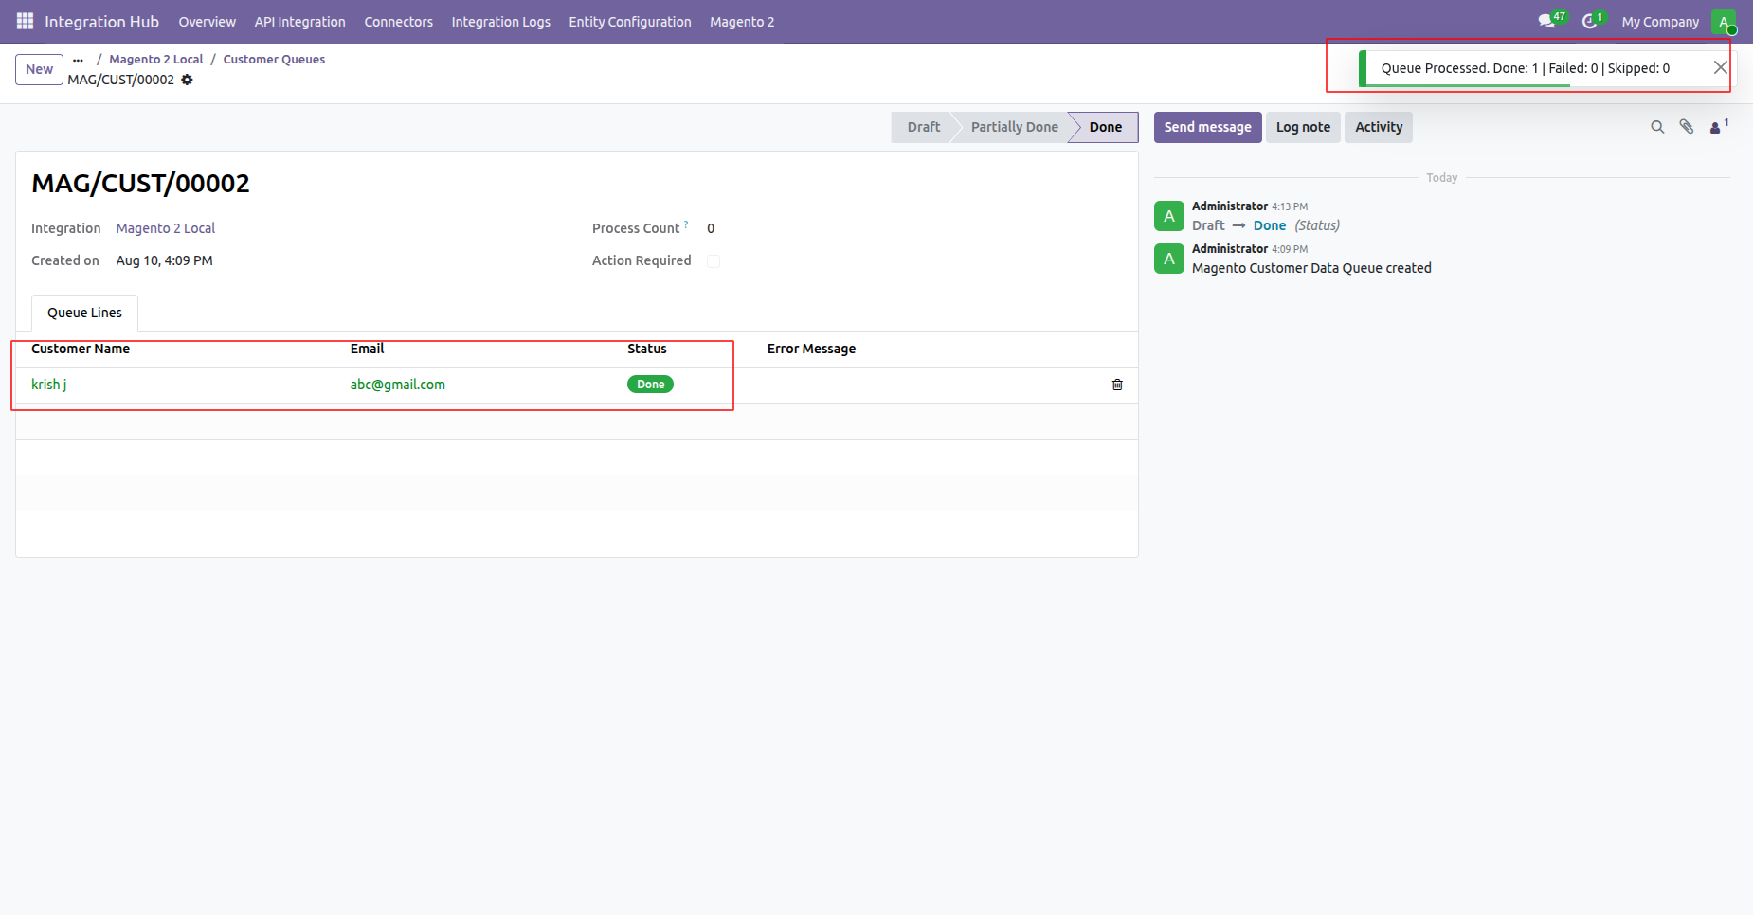Image resolution: width=1753 pixels, height=915 pixels.
Task: Open the API Integration menu
Action: (x=299, y=22)
